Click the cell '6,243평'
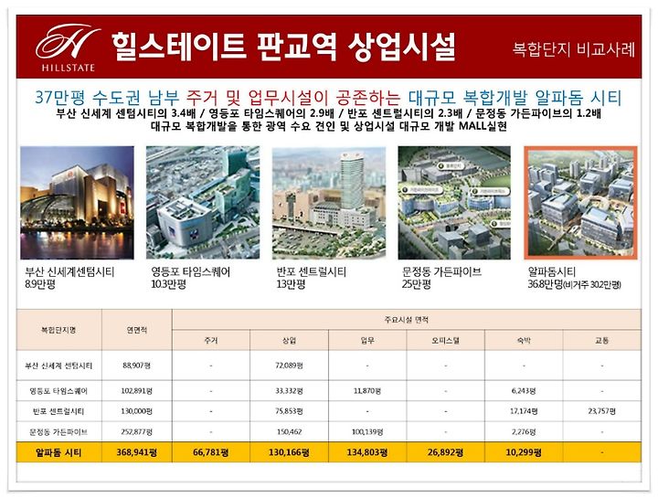The image size is (658, 498). (524, 391)
